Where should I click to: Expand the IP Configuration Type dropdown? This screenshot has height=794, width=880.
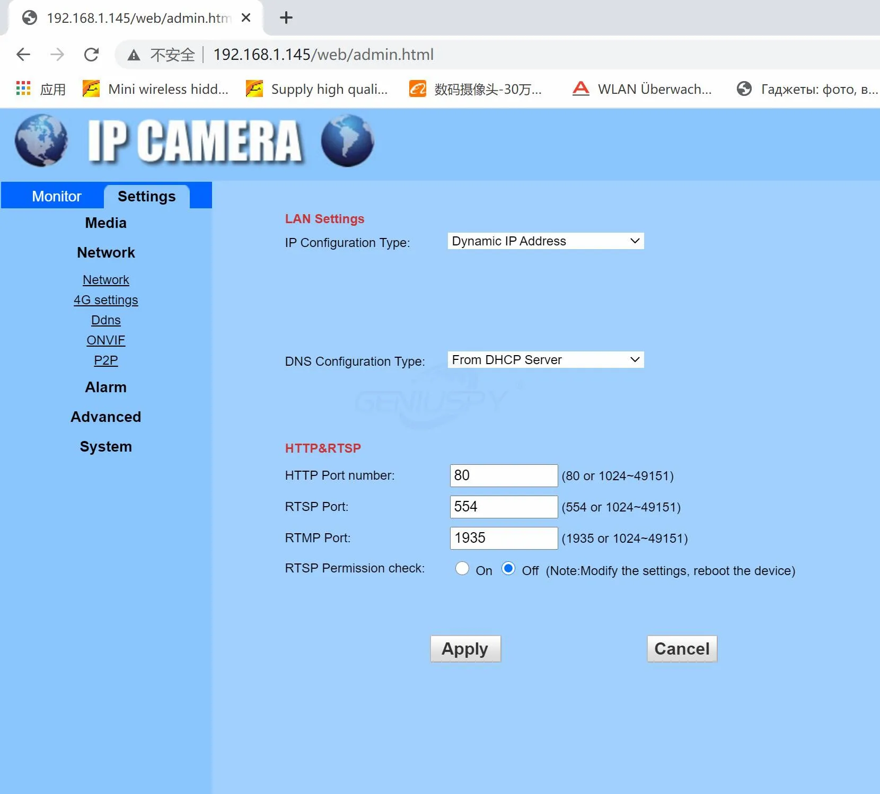click(545, 241)
